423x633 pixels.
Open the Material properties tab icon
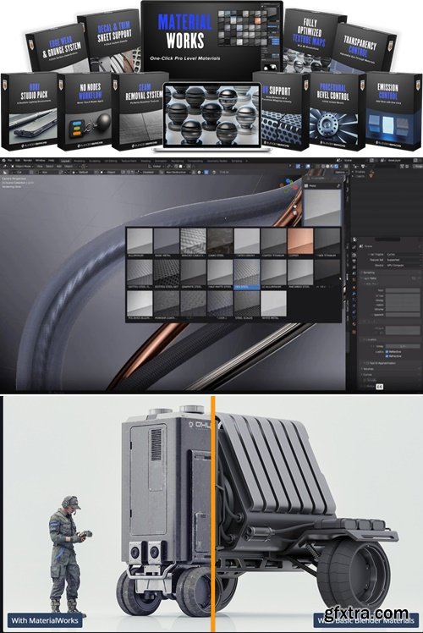pyautogui.click(x=354, y=324)
